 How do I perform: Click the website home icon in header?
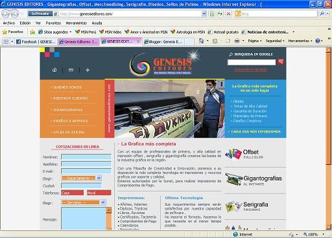click(54, 70)
